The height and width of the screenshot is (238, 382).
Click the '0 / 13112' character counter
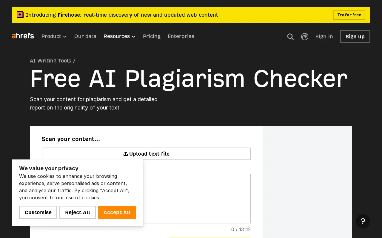(x=241, y=230)
